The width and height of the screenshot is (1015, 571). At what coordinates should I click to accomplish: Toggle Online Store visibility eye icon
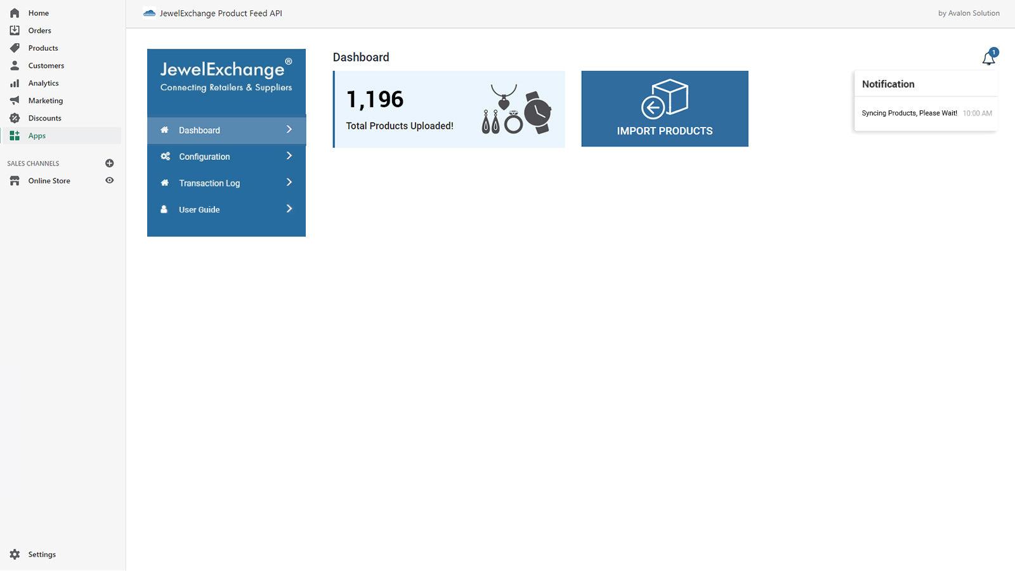109,180
